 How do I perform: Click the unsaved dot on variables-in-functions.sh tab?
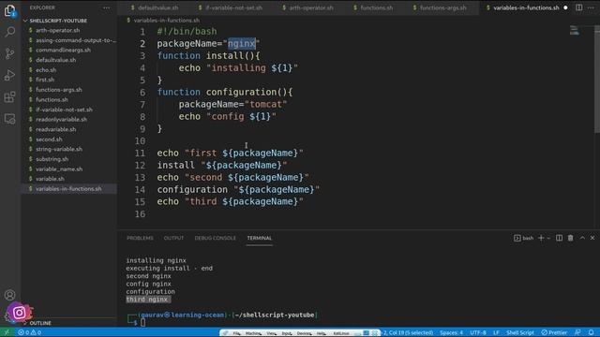point(565,7)
